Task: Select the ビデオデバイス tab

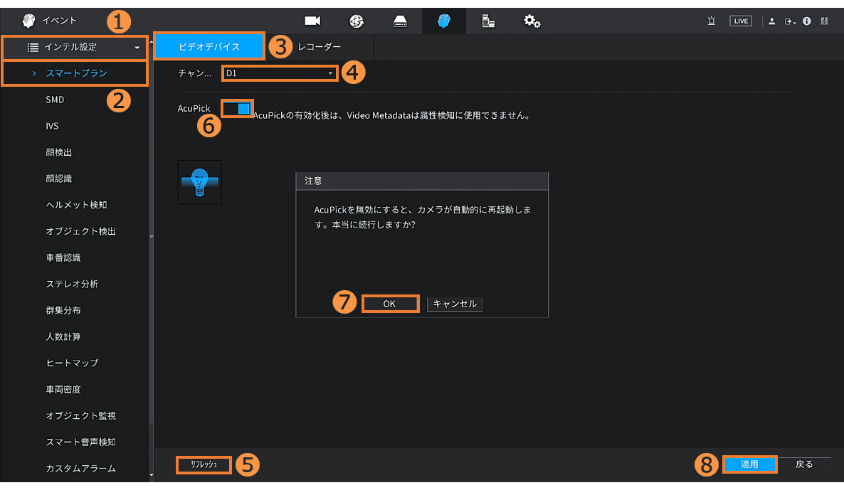Action: pos(209,47)
